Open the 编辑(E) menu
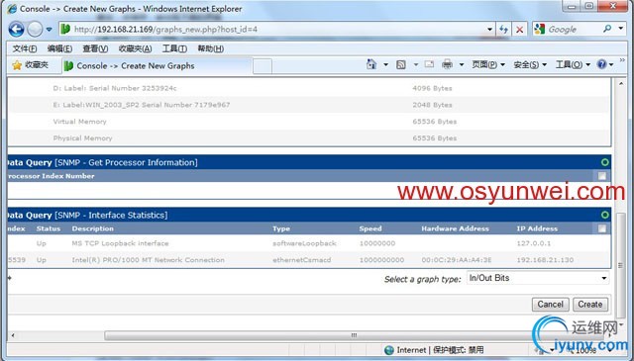The image size is (634, 361). [59, 48]
